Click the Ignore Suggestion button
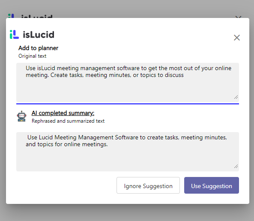 148,185
